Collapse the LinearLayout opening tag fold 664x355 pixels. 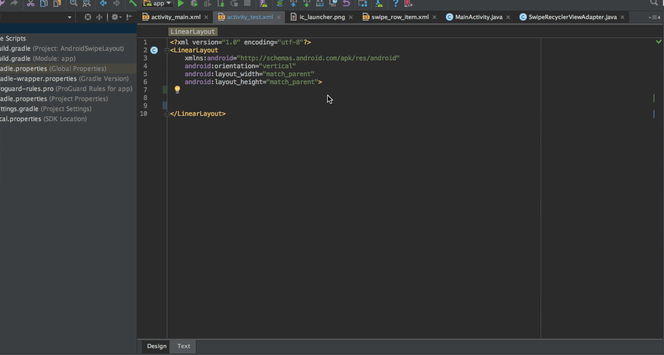click(167, 50)
